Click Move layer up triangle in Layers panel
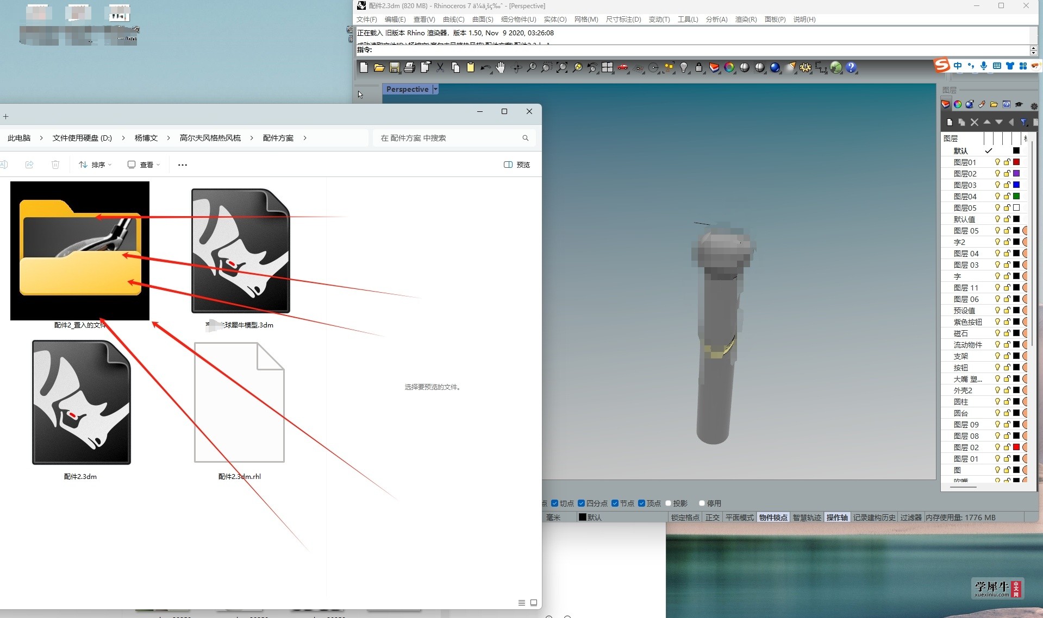Viewport: 1043px width, 618px height. click(x=987, y=122)
